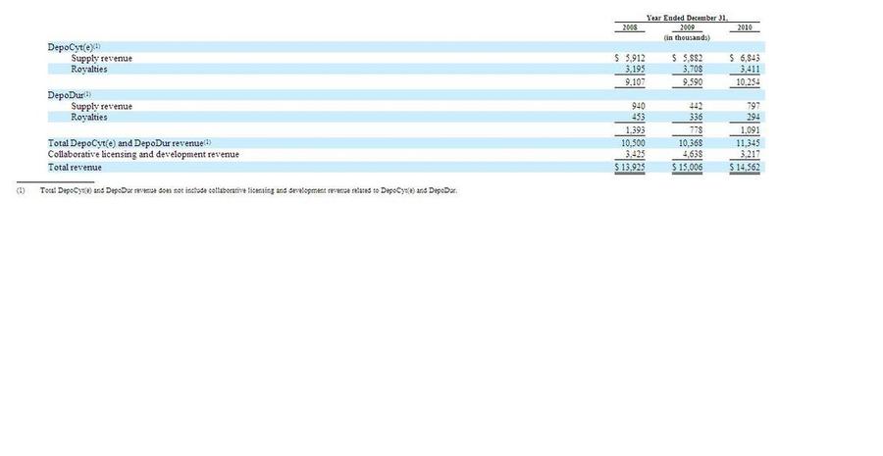Select 'Royalties' label under DepoCyt(e)

coord(89,70)
